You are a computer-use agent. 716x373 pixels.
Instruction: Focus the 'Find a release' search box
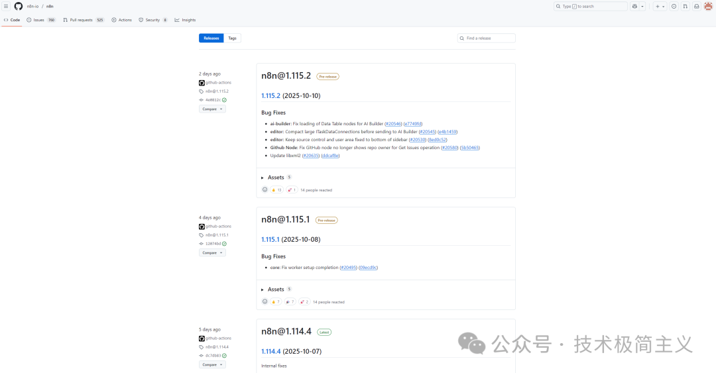(x=487, y=38)
